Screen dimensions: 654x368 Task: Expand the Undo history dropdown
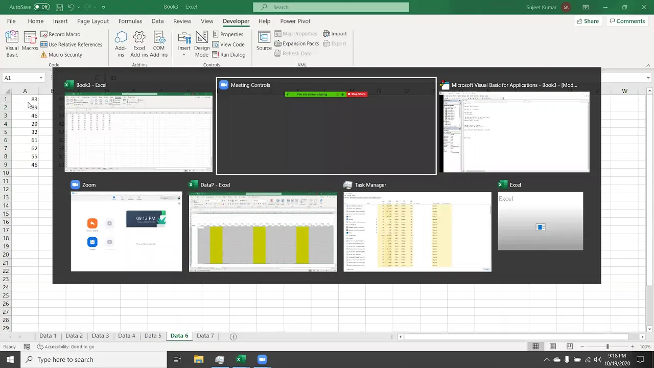79,7
